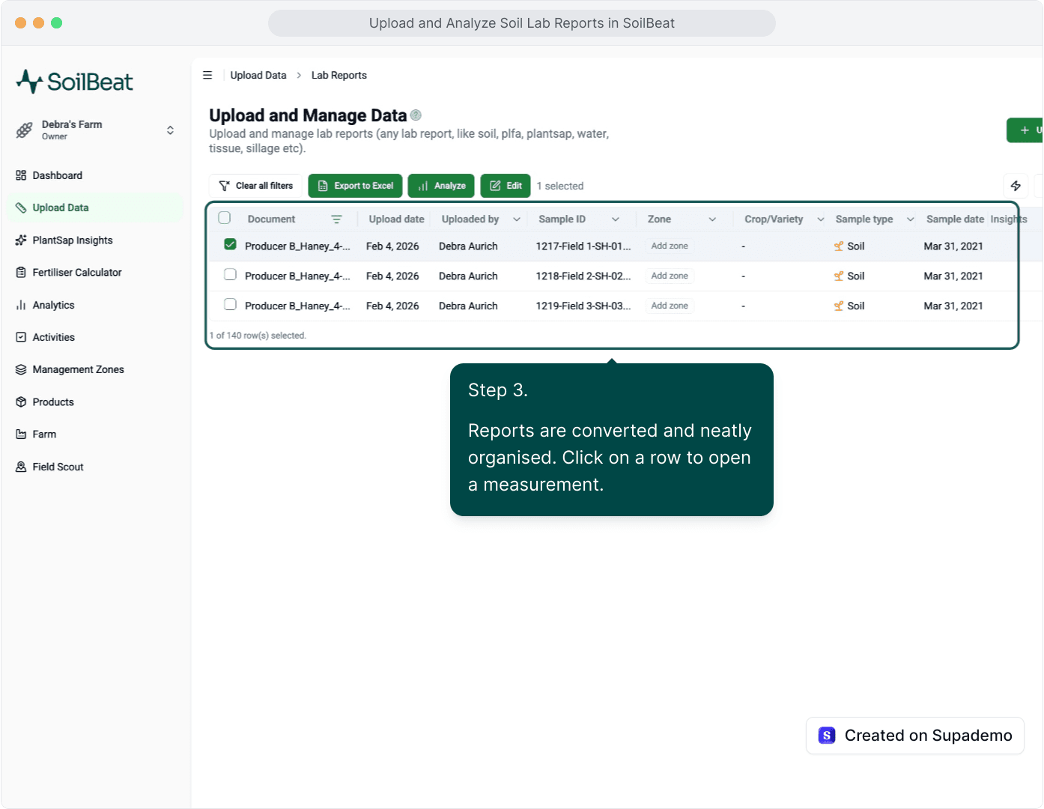Click Add zone for 1219-Field 3-SH-03 row
This screenshot has width=1044, height=809.
pyautogui.click(x=670, y=306)
